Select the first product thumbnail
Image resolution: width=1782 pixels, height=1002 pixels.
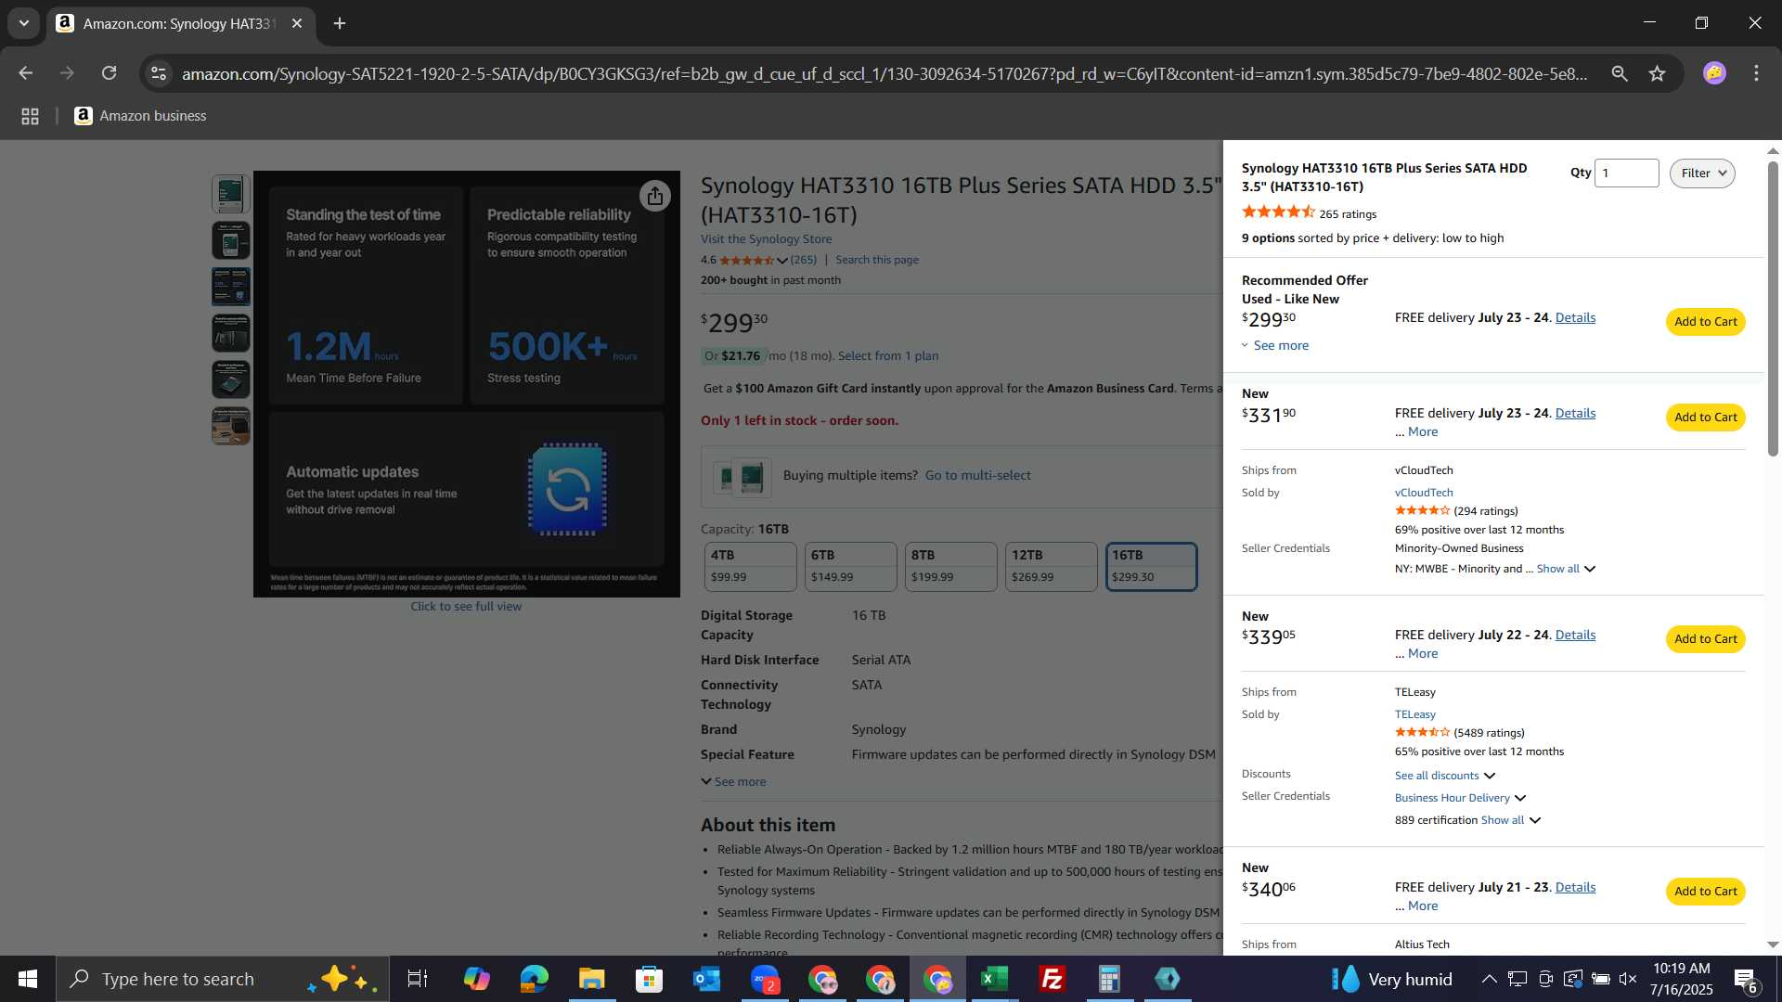click(231, 194)
